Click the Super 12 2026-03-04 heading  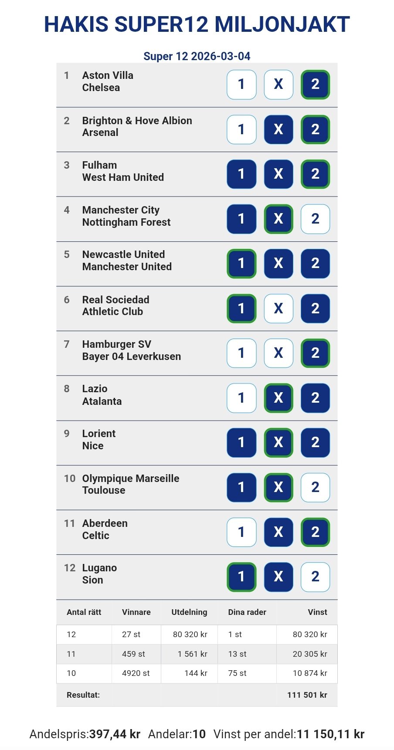197,56
